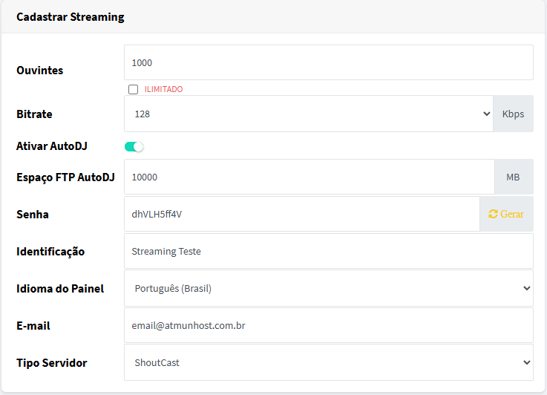
Task: Click the Kbps unit box beside Bitrate
Action: 513,114
